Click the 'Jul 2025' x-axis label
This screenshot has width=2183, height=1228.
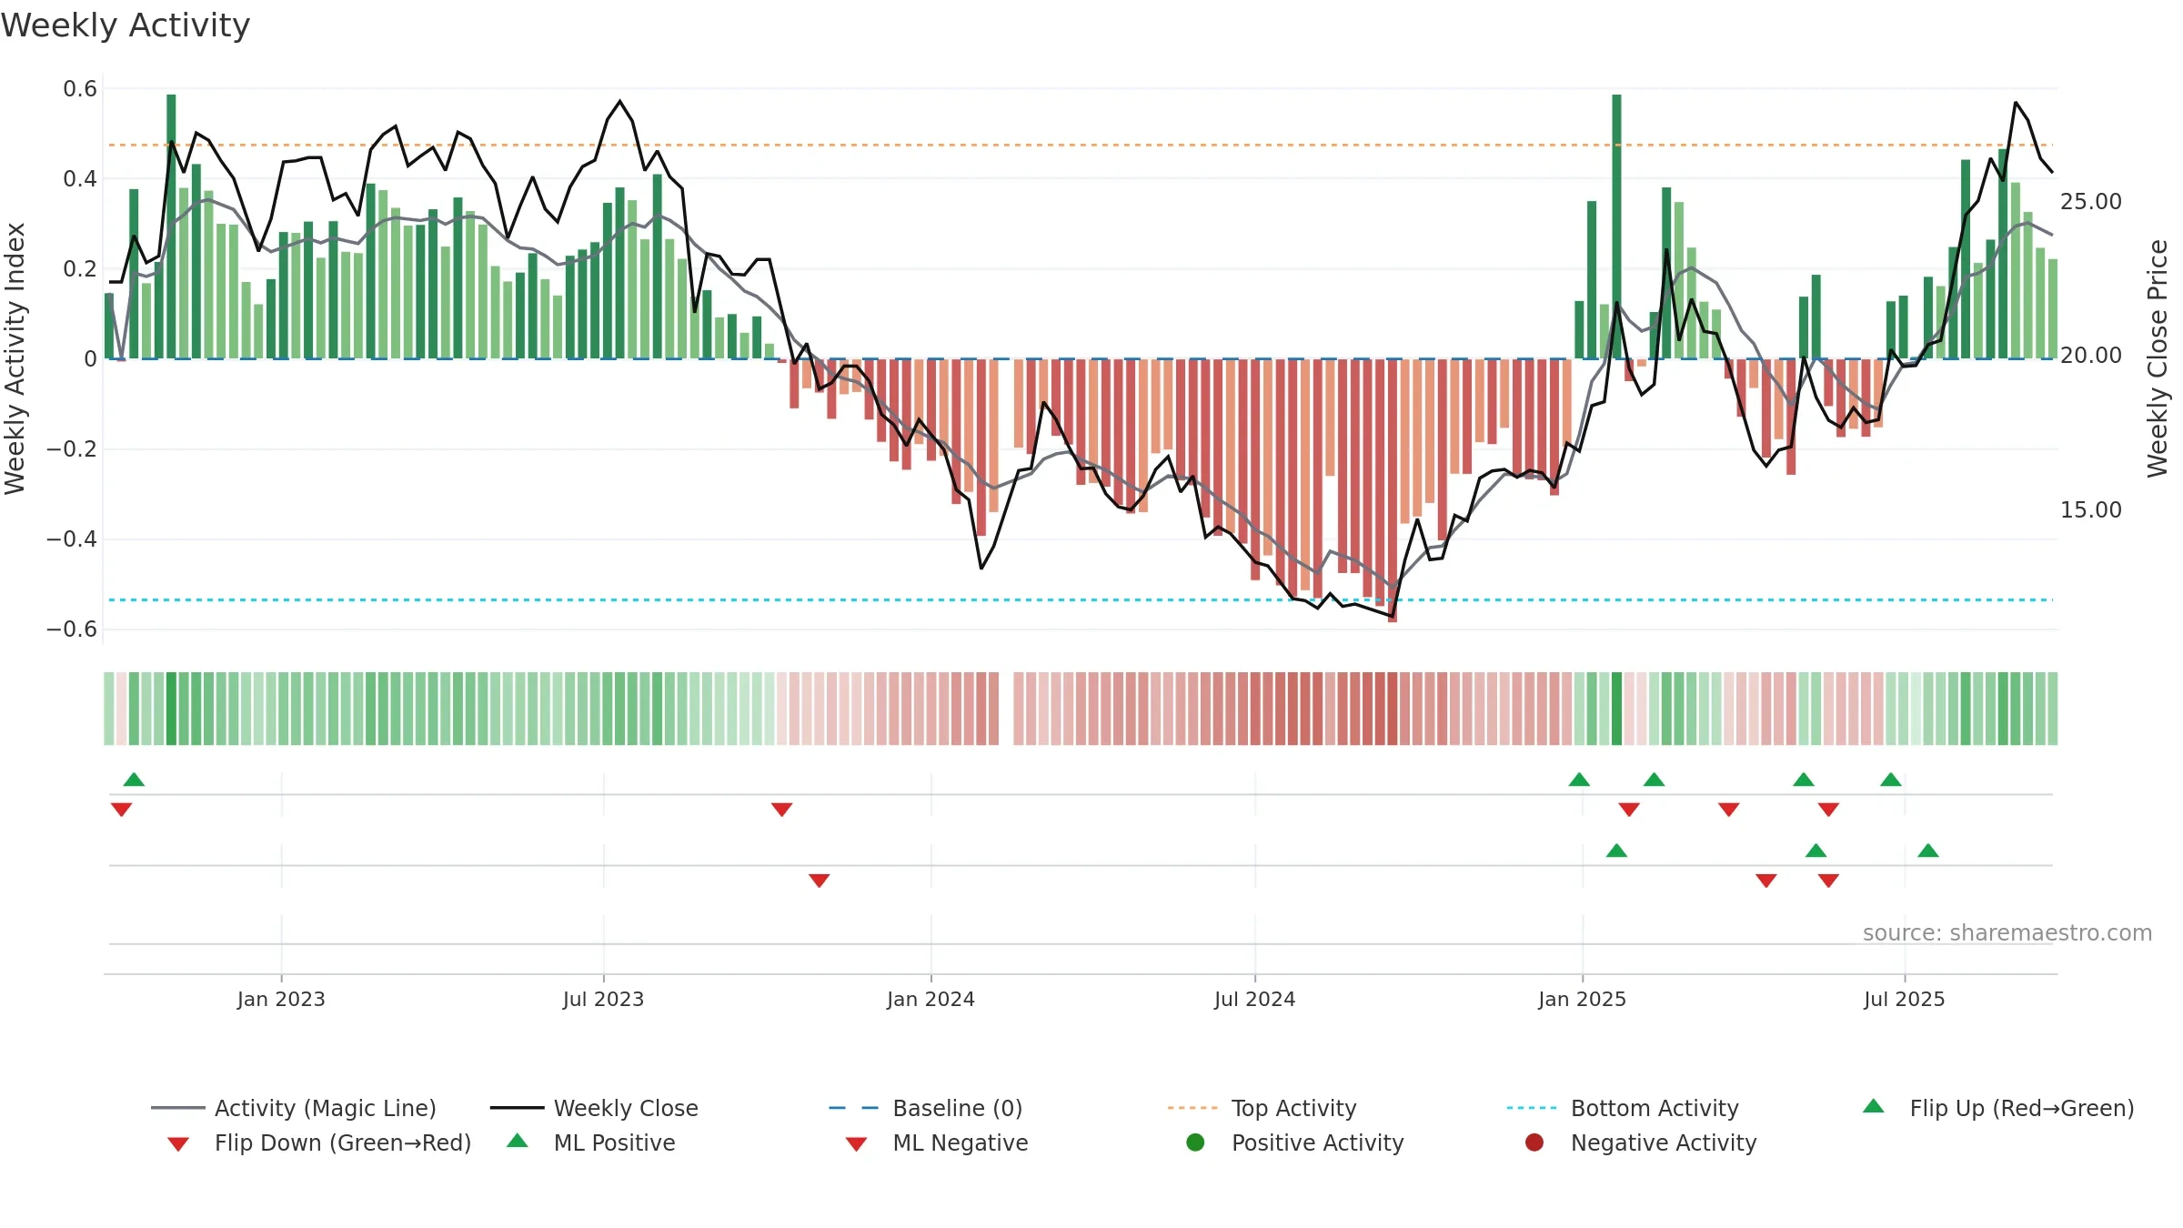pos(1904,999)
